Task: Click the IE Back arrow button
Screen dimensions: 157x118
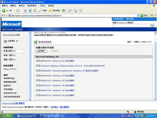Action: pyautogui.click(x=3, y=10)
